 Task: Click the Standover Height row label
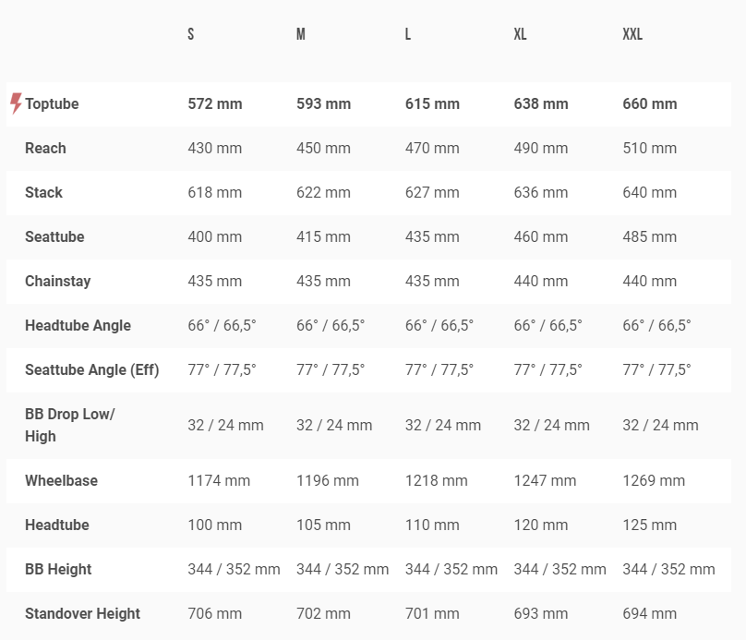click(82, 613)
